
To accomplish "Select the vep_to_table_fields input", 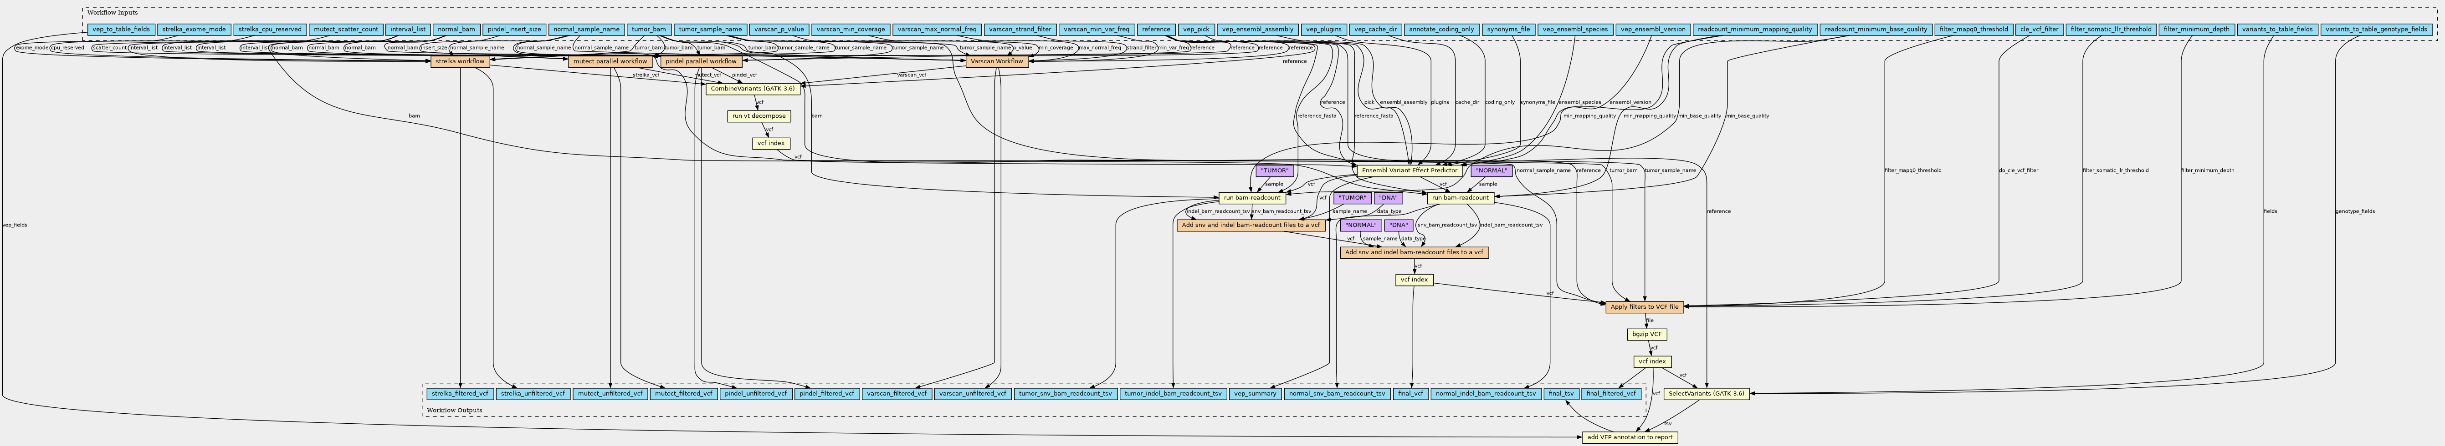I will point(121,30).
